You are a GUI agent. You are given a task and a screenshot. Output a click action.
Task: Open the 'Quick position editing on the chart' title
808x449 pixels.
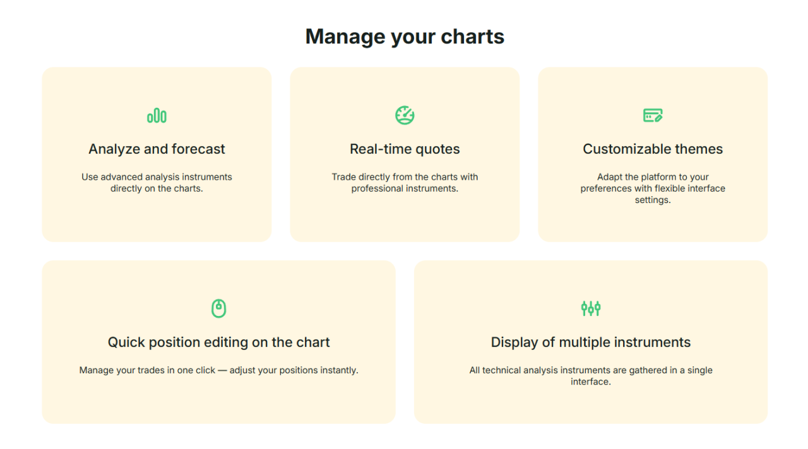(218, 342)
